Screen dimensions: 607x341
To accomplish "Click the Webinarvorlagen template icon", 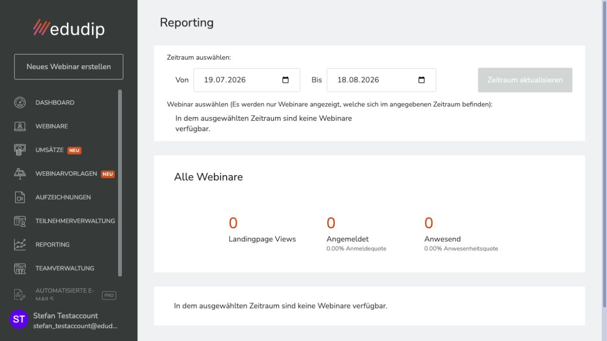I will click(x=19, y=173).
